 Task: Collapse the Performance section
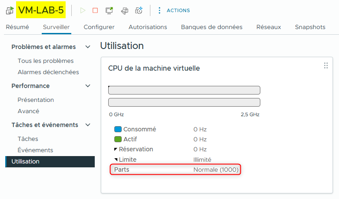(x=88, y=86)
